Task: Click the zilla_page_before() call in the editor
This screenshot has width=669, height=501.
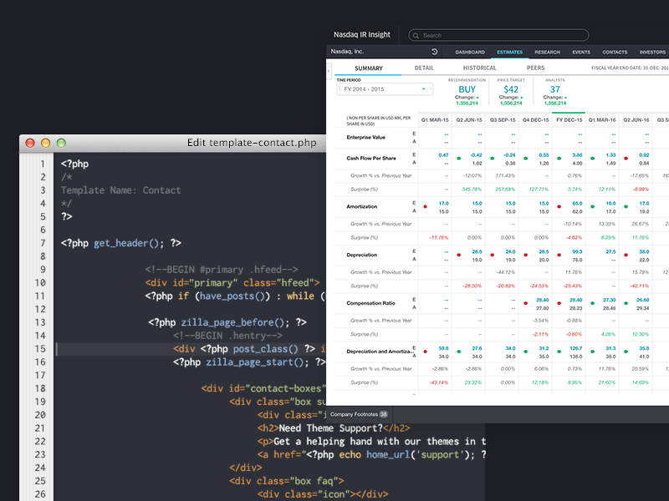Action: [x=232, y=322]
